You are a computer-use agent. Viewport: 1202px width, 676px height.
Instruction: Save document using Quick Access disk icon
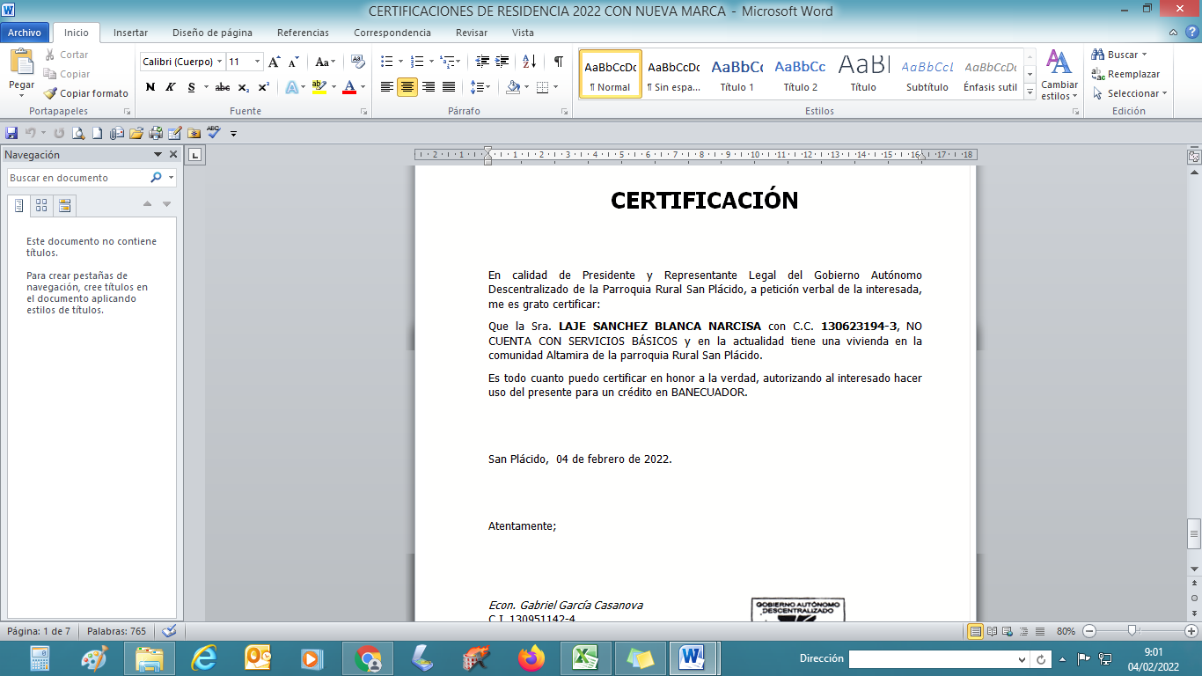(x=11, y=134)
